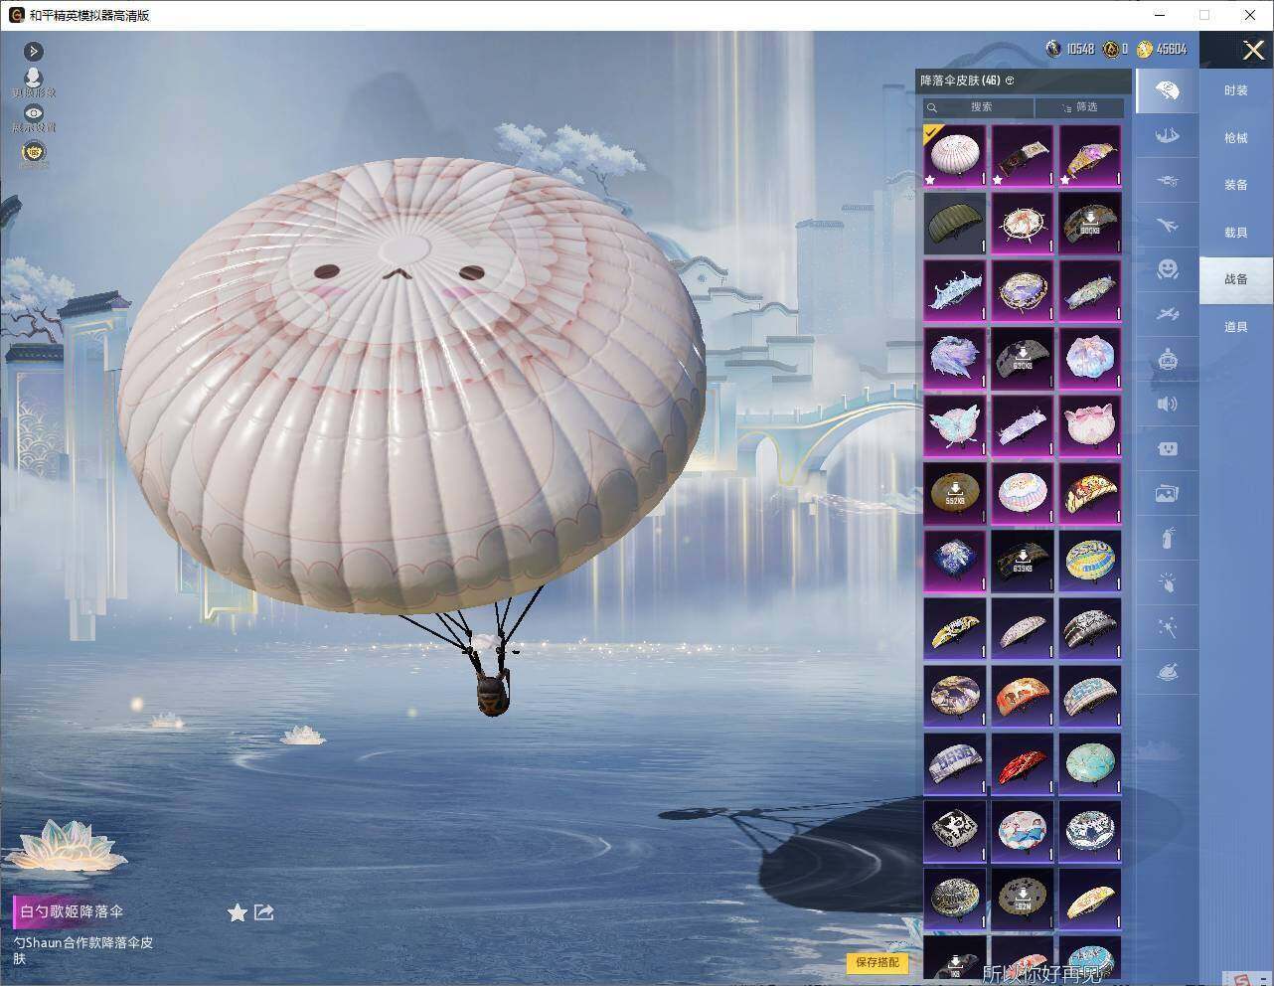Open the boat-shaped category icon in sidebar
1274x986 pixels.
(x=1168, y=135)
